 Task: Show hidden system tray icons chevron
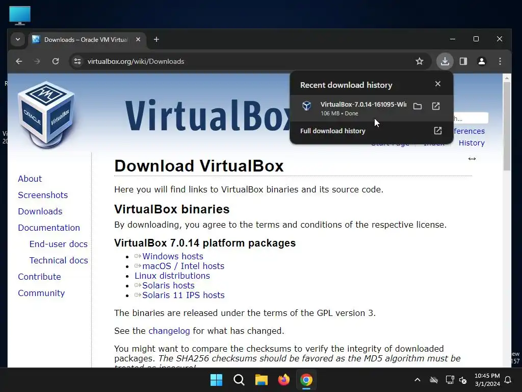pyautogui.click(x=417, y=380)
